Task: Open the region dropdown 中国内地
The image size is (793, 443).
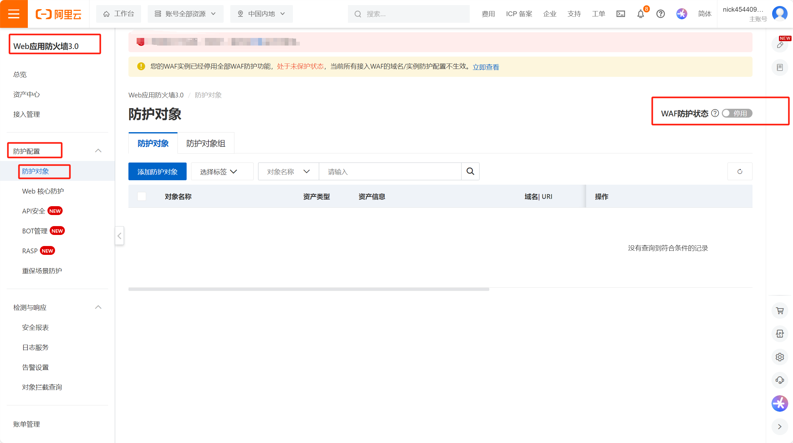Action: (261, 14)
